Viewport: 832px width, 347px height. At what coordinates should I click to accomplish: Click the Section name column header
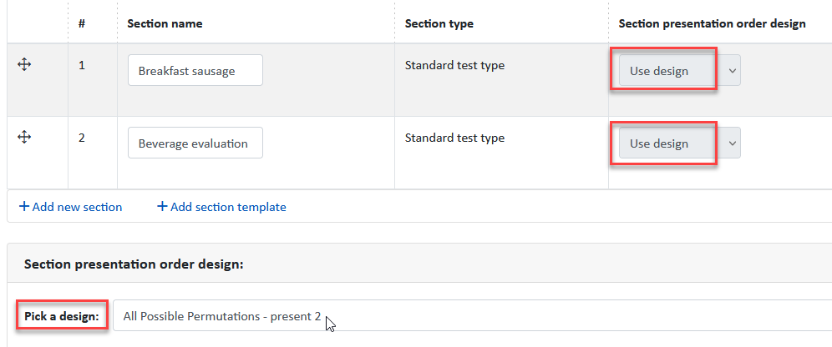[165, 23]
